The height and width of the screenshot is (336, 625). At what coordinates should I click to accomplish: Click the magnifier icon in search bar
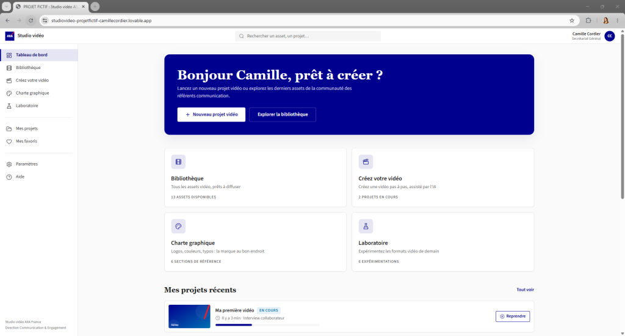click(x=242, y=36)
